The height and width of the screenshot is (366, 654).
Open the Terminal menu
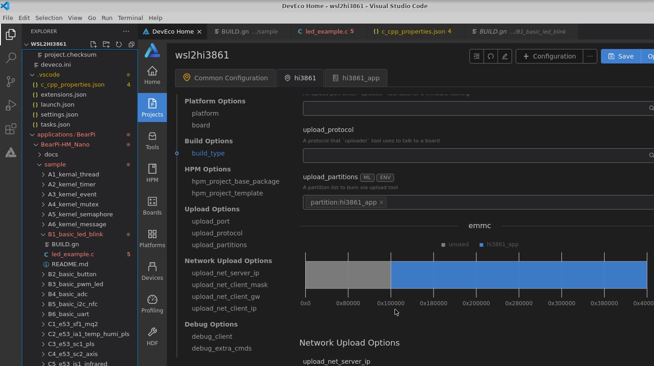point(130,18)
